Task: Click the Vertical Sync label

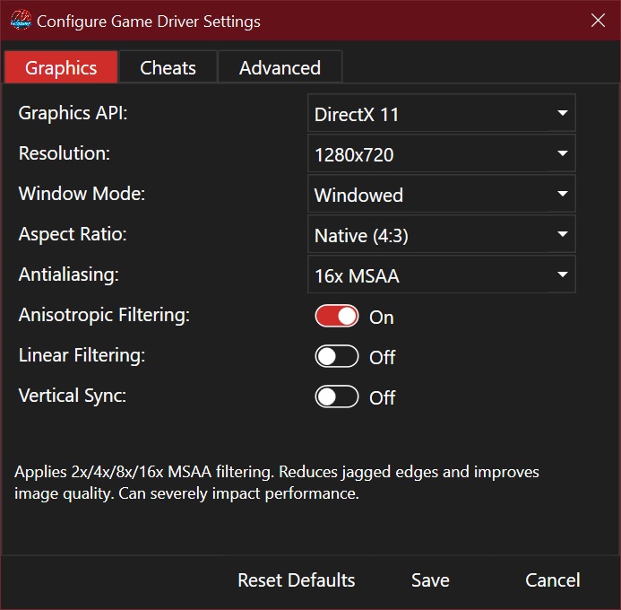Action: pos(72,396)
